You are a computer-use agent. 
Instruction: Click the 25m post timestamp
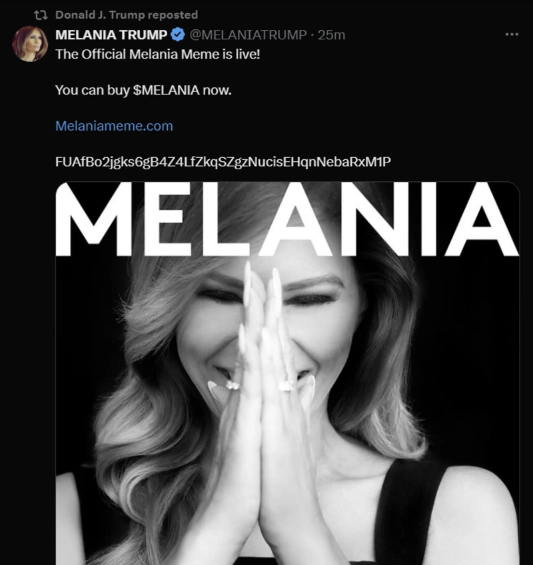tap(332, 35)
